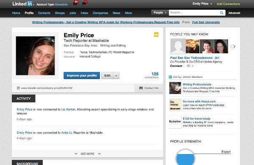Open Liz Kerton's profile link

pos(68,110)
